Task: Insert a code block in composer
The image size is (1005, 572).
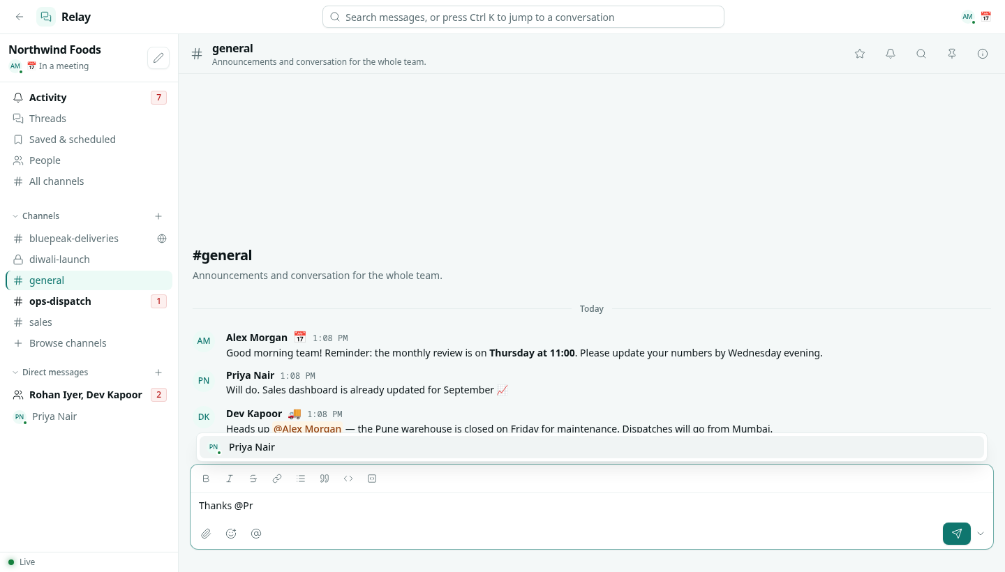Action: (372, 479)
